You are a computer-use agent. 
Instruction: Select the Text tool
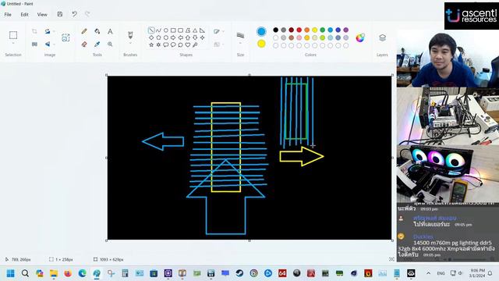click(110, 31)
